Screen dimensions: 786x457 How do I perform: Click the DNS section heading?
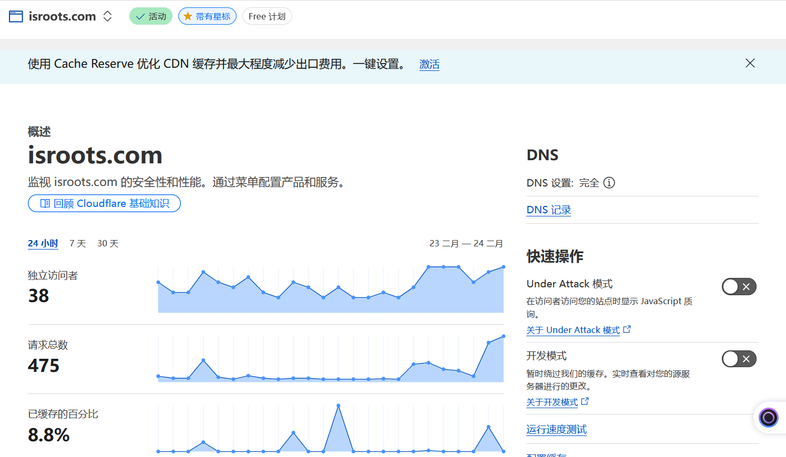pos(543,155)
